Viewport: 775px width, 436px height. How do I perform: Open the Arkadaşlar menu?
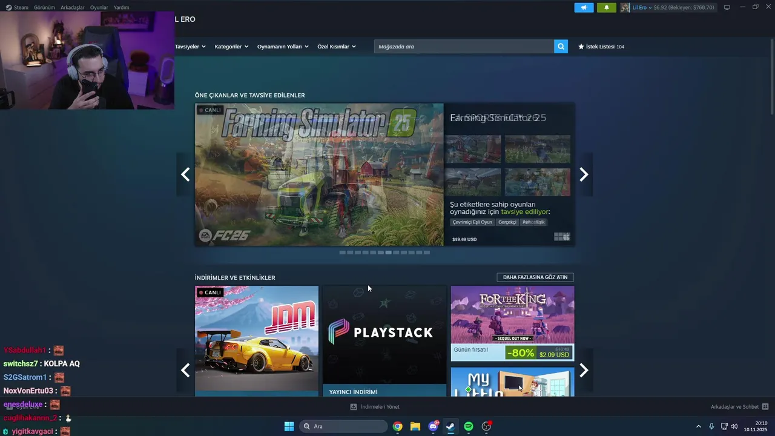(x=73, y=7)
